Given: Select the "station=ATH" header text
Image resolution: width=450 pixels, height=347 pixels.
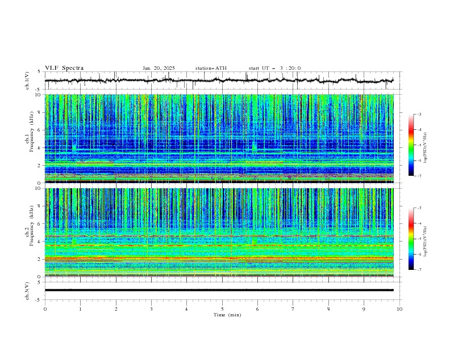Looking at the screenshot, I should coord(211,68).
